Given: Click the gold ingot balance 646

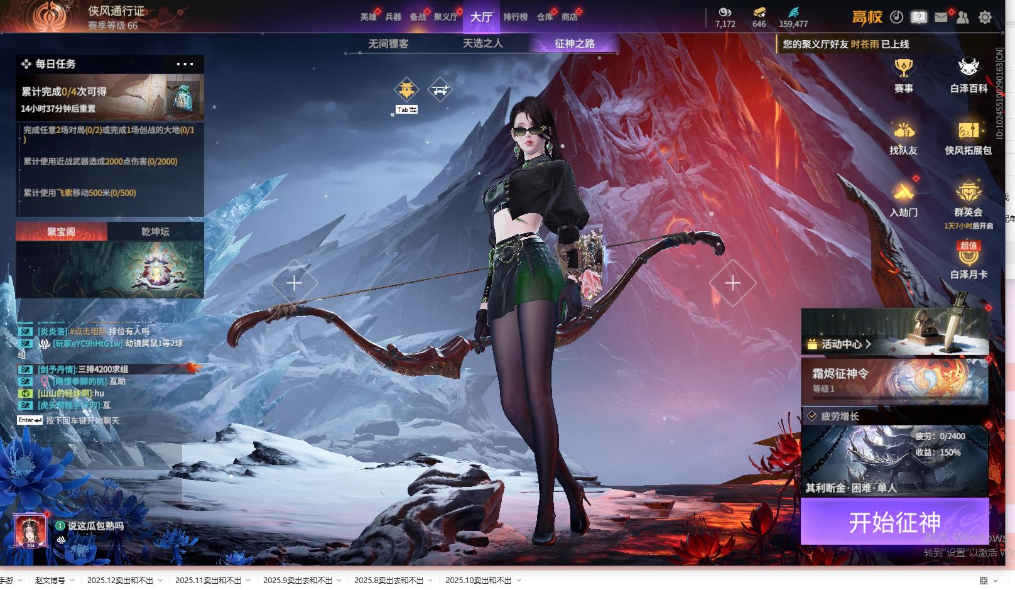Looking at the screenshot, I should 759,24.
